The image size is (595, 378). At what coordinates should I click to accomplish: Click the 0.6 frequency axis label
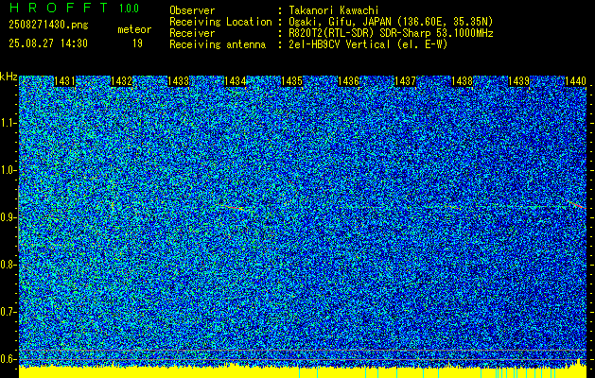point(8,359)
